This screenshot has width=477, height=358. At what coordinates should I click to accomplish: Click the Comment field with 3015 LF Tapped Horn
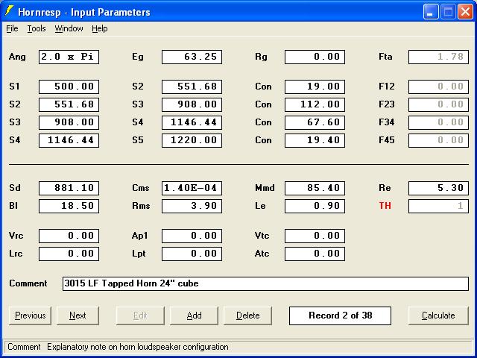tap(265, 283)
